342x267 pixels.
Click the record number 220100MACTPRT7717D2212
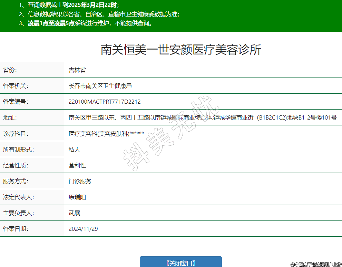tap(105, 102)
